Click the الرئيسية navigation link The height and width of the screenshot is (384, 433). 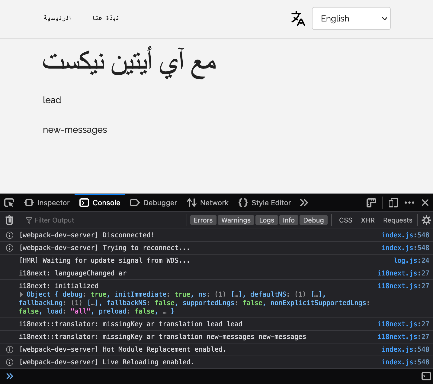pos(57,18)
